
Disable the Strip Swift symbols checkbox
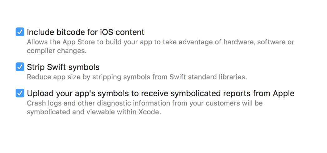tap(20, 67)
